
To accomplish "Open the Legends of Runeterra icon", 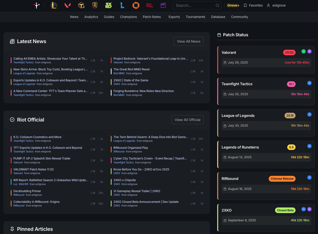I will 95,5.
